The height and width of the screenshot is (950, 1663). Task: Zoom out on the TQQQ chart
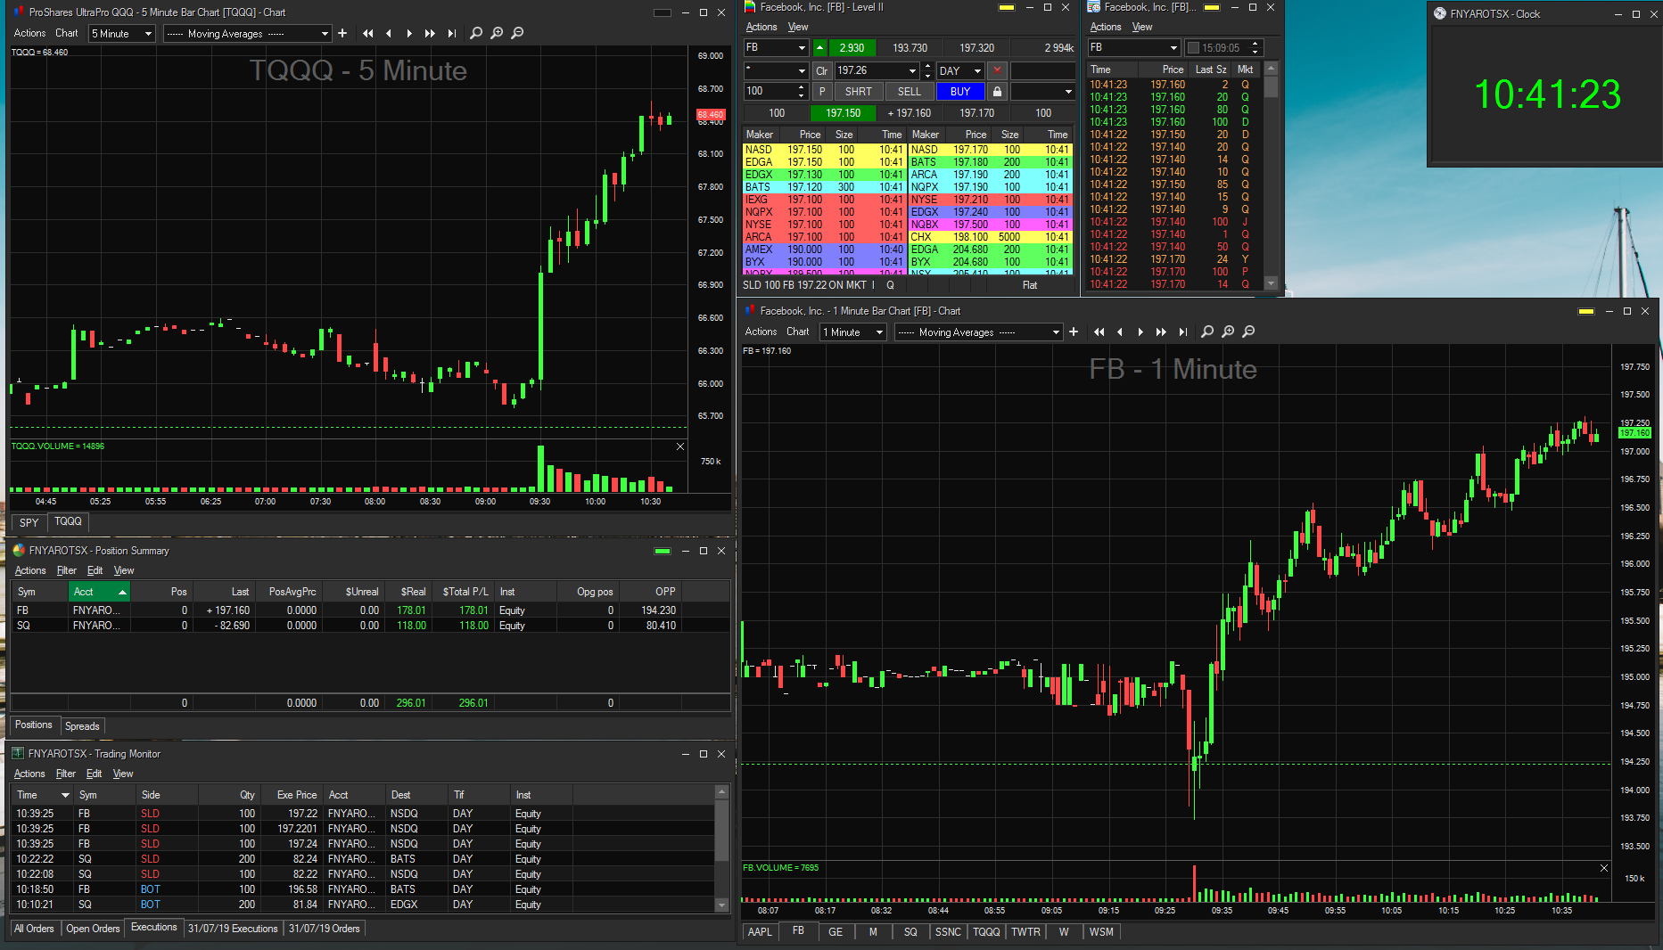pos(517,33)
